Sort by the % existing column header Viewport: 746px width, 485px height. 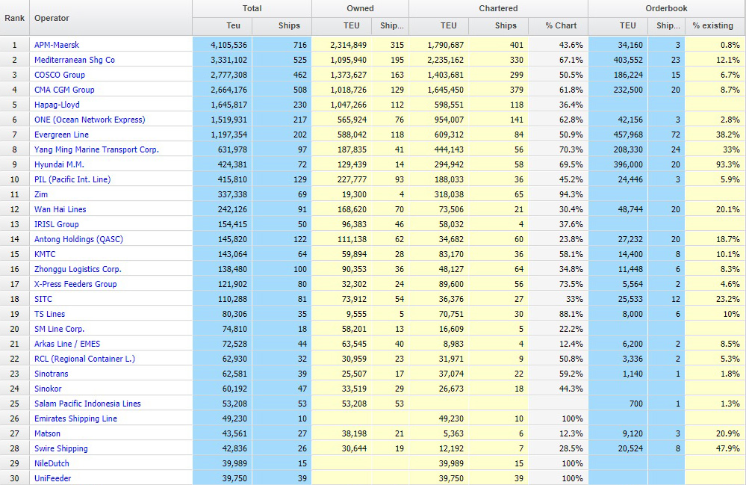[x=715, y=25]
